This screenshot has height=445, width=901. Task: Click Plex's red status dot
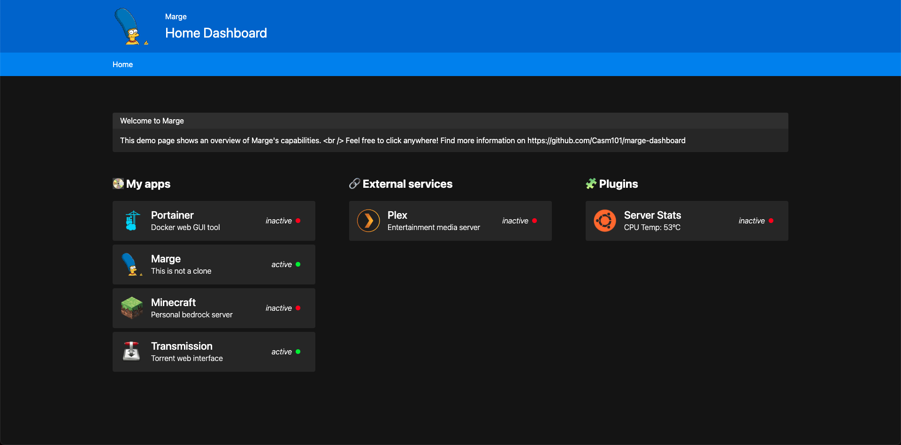[x=534, y=221]
